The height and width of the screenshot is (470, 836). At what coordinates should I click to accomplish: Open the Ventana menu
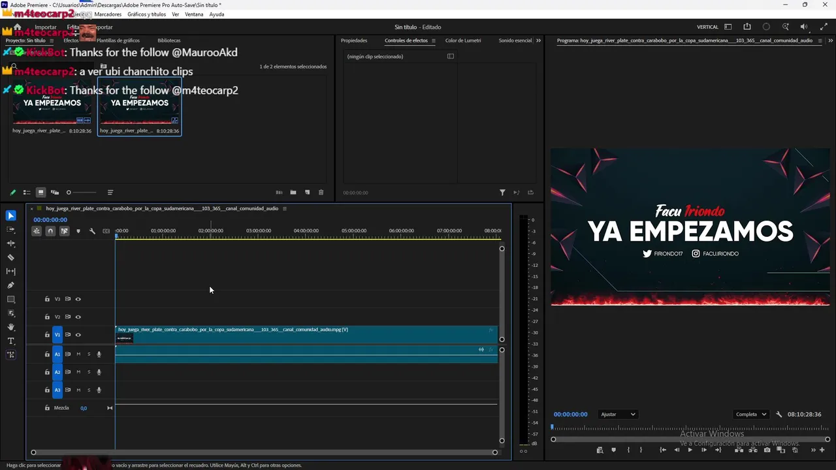[x=194, y=14]
